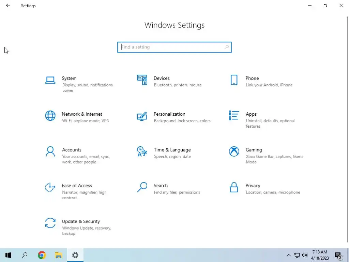Open the Network & Internet globe icon
This screenshot has height=262, width=349.
coord(50,116)
